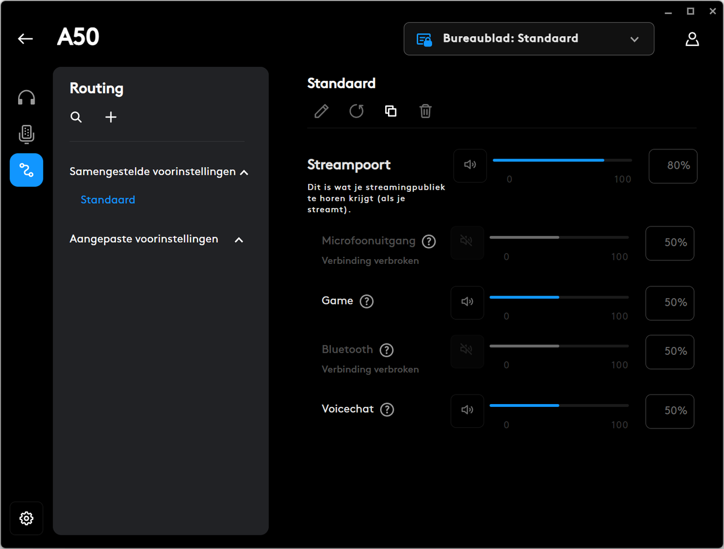Open the microphone settings sidebar icon
This screenshot has width=724, height=549.
click(27, 134)
